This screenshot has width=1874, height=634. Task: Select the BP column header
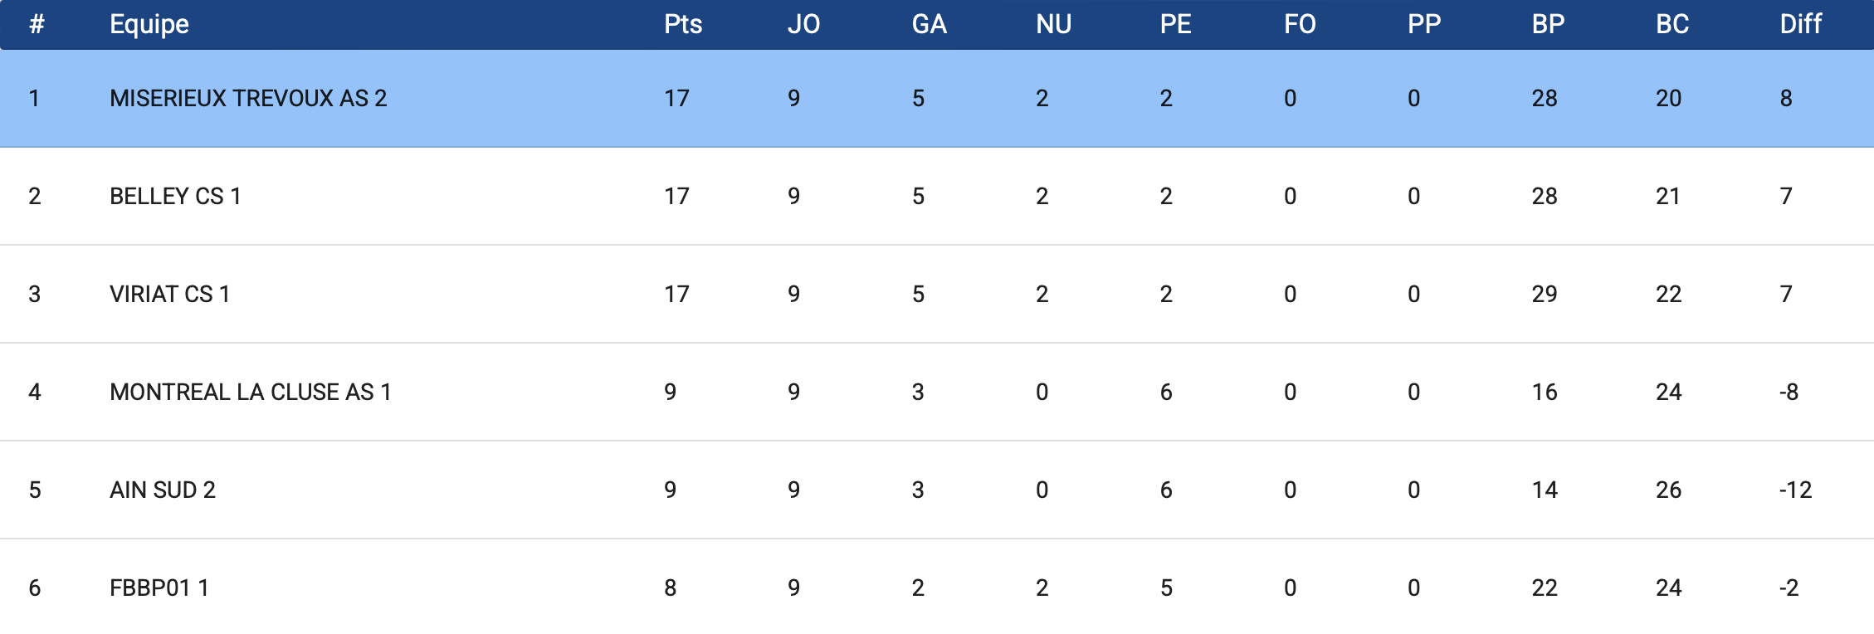point(1548,24)
